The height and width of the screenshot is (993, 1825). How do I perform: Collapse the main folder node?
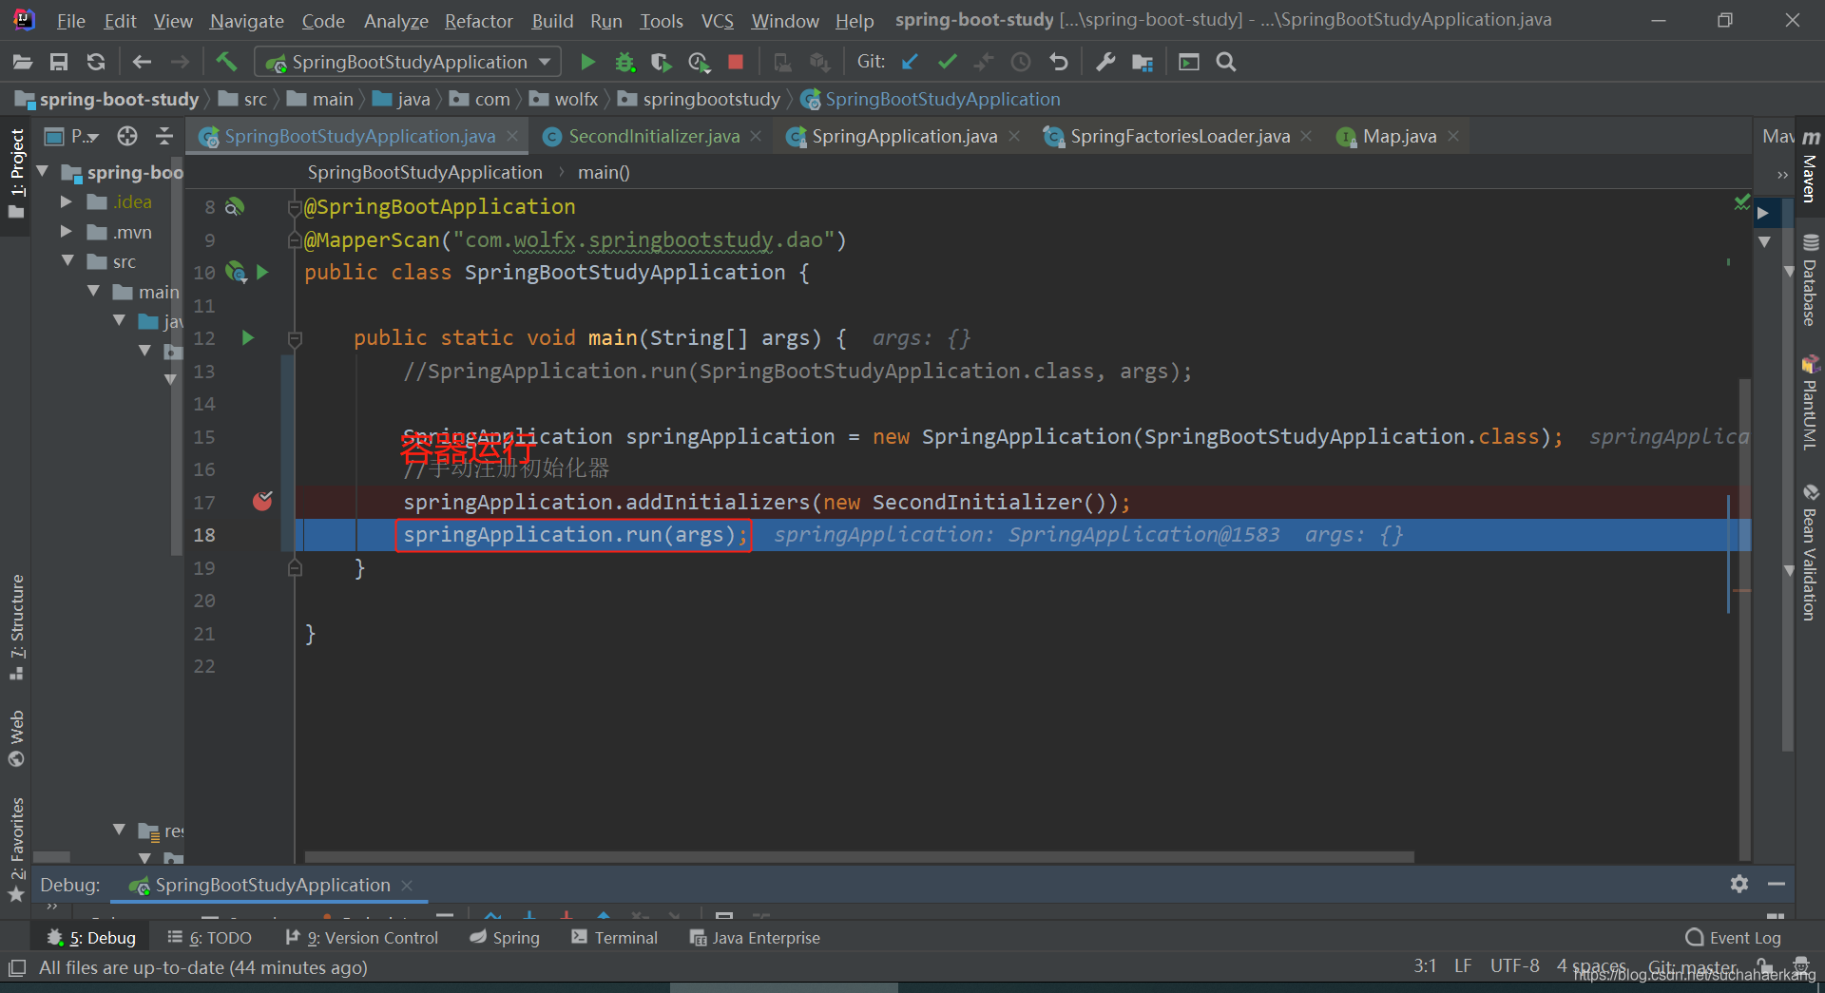tap(93, 291)
